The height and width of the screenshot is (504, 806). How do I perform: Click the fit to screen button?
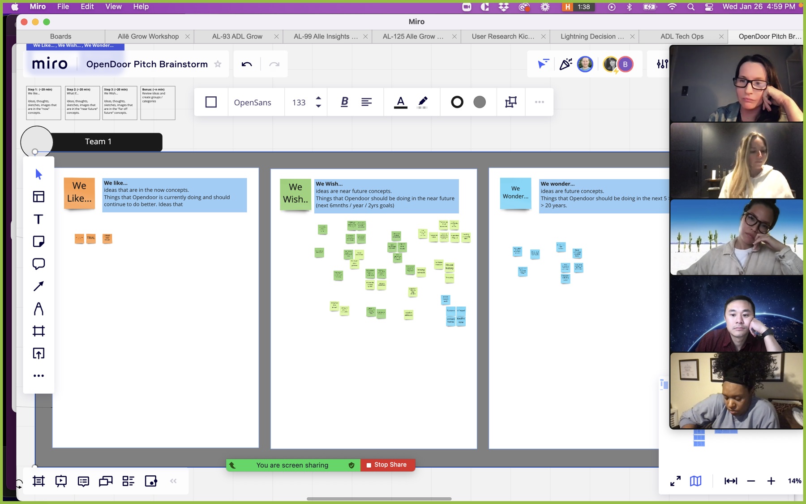(731, 481)
